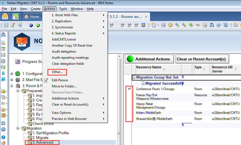Screen dimensions: 241x145
Task: Click the Refresh toolbar icon
Action: point(219,25)
